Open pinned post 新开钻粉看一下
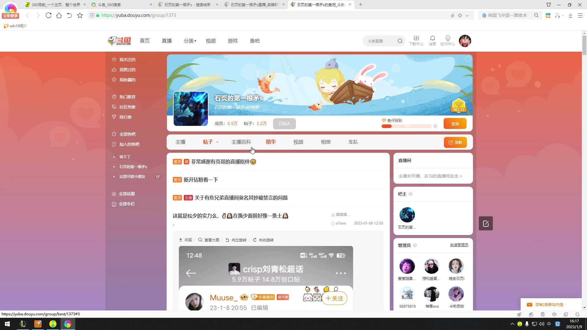The height and width of the screenshot is (330, 587). point(201,180)
